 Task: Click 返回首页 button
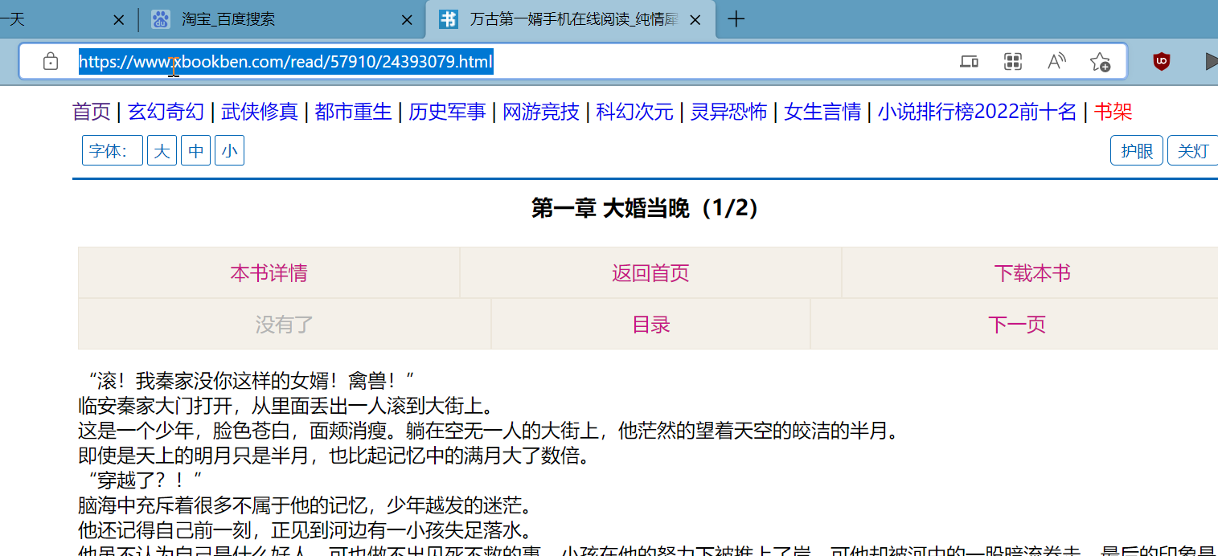[x=650, y=273]
